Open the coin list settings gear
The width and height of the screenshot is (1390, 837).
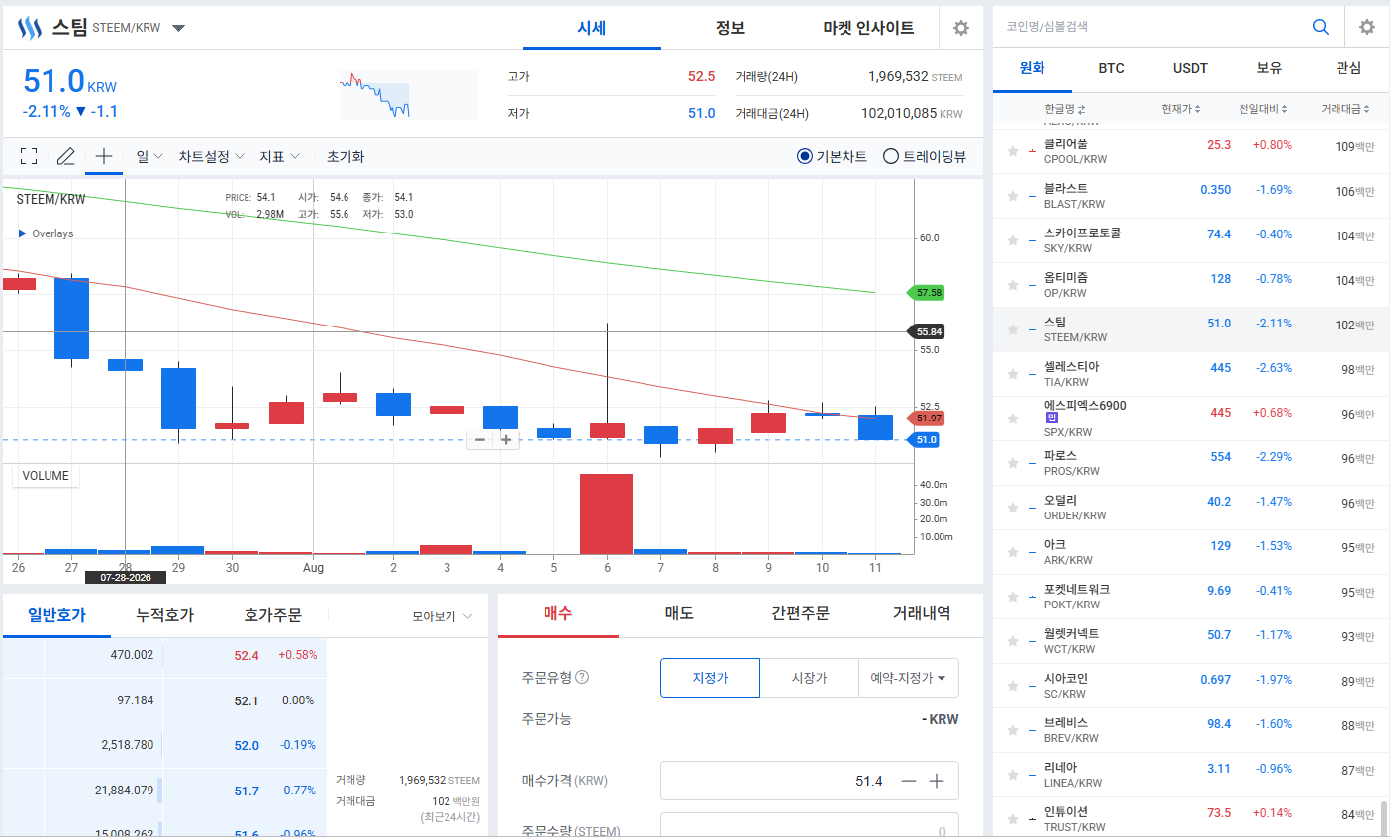point(1367,27)
